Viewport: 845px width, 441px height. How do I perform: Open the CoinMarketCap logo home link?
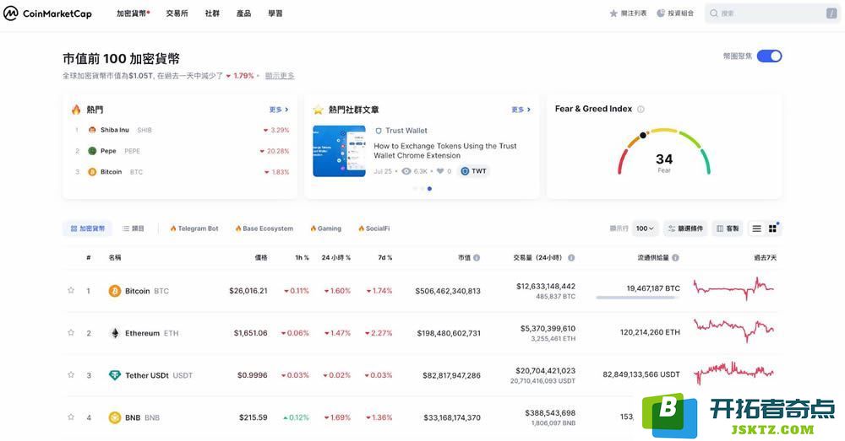47,13
